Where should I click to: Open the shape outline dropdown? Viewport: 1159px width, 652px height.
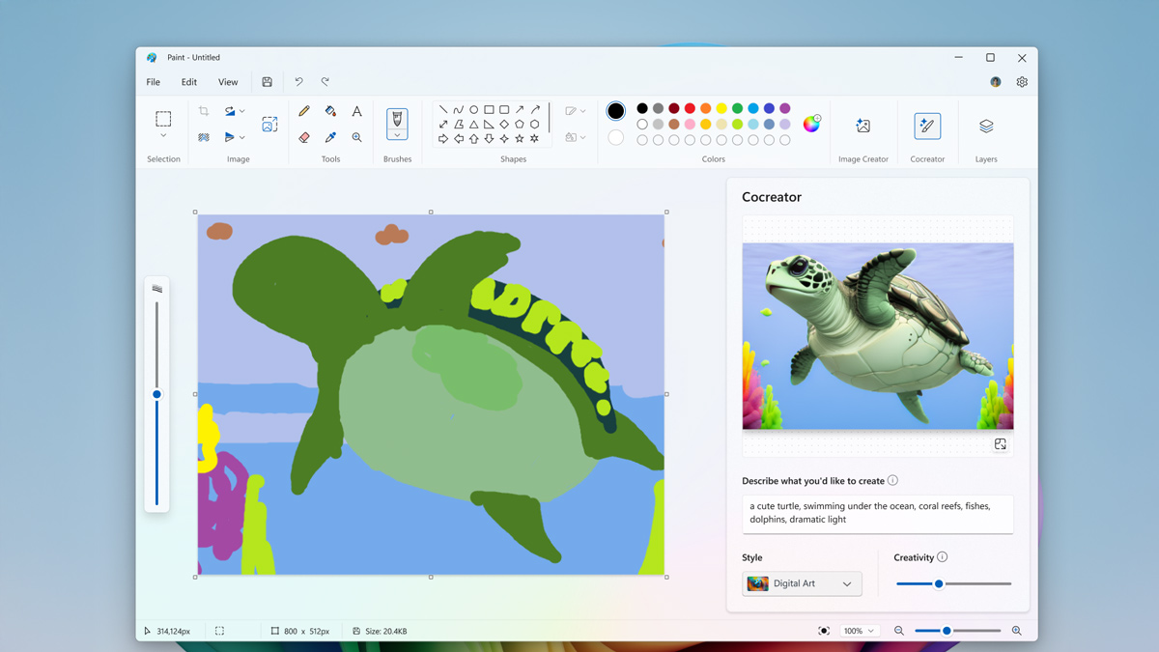pyautogui.click(x=583, y=111)
